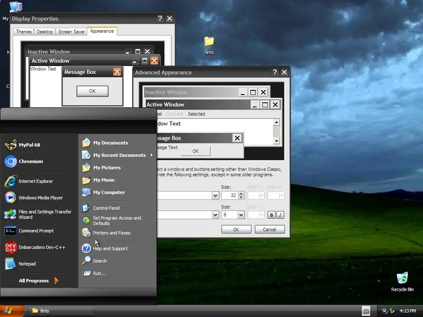This screenshot has height=317, width=423.
Task: Open Internet Explorer in Start menu
Action: click(x=29, y=181)
